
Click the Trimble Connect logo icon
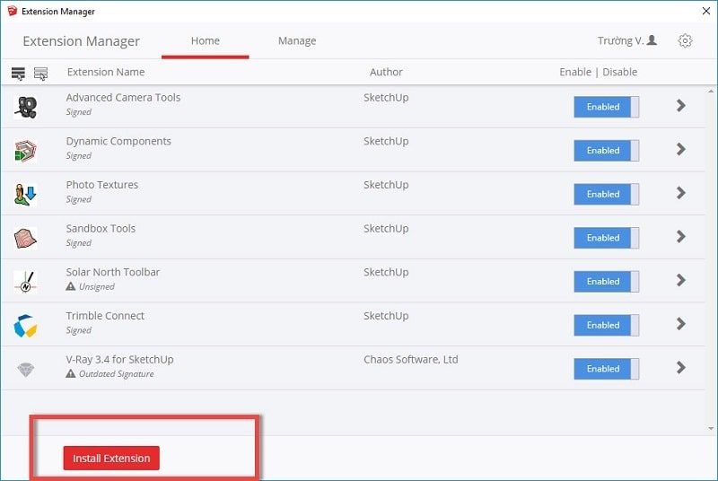[x=25, y=325]
